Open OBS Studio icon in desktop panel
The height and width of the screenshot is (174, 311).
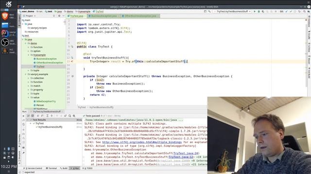[x=5, y=42]
